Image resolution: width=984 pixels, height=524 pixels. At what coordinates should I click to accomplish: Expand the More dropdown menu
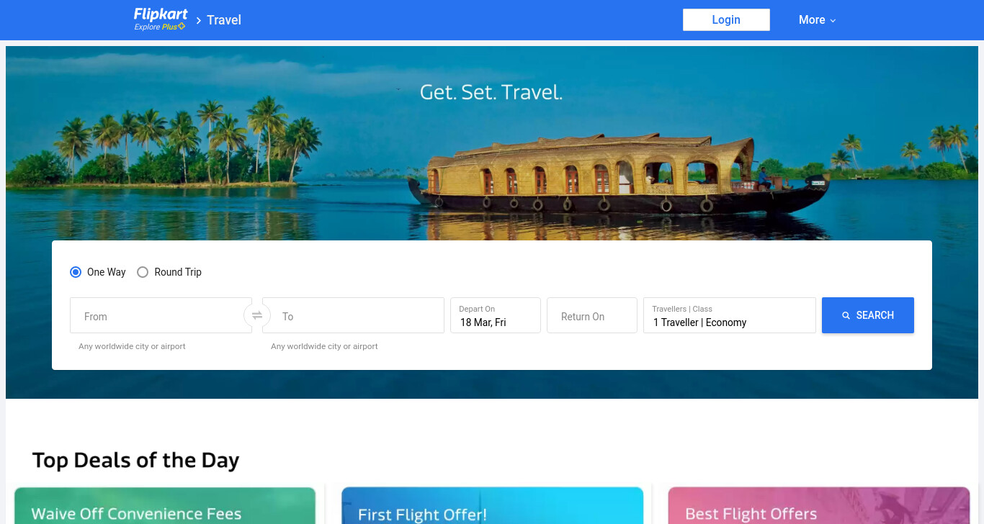(817, 20)
